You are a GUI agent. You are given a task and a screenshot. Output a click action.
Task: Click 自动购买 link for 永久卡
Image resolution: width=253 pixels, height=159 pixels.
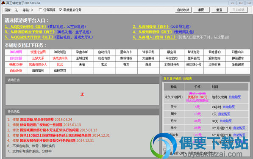235,97
